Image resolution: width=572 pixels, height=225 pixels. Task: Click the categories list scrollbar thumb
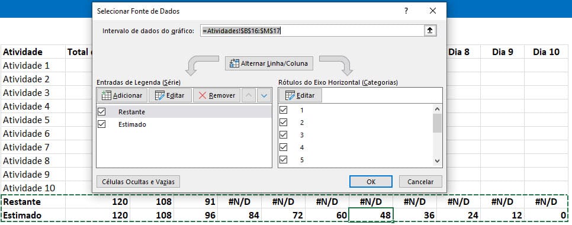pos(438,123)
